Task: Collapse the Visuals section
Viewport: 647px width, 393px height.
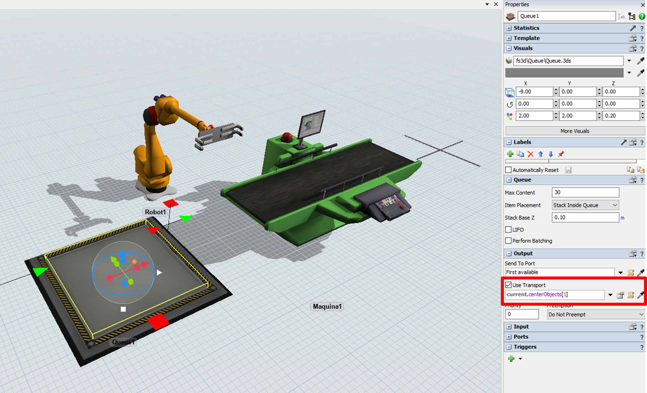Action: tap(509, 48)
